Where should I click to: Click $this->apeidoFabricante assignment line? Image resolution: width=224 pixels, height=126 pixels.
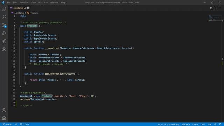58,61
